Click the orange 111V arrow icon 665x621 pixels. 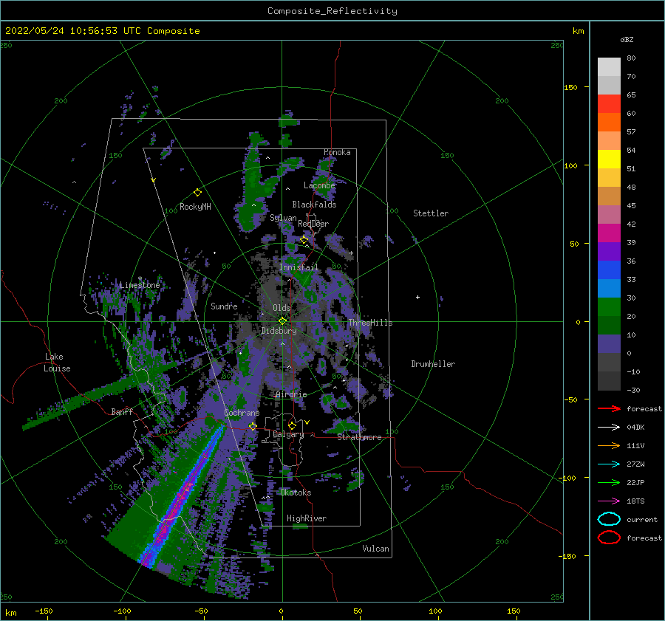(609, 445)
